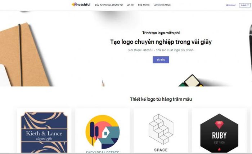252x154 pixels.
Task: Select Đặc trưng navigation item
Action: [x=144, y=5]
